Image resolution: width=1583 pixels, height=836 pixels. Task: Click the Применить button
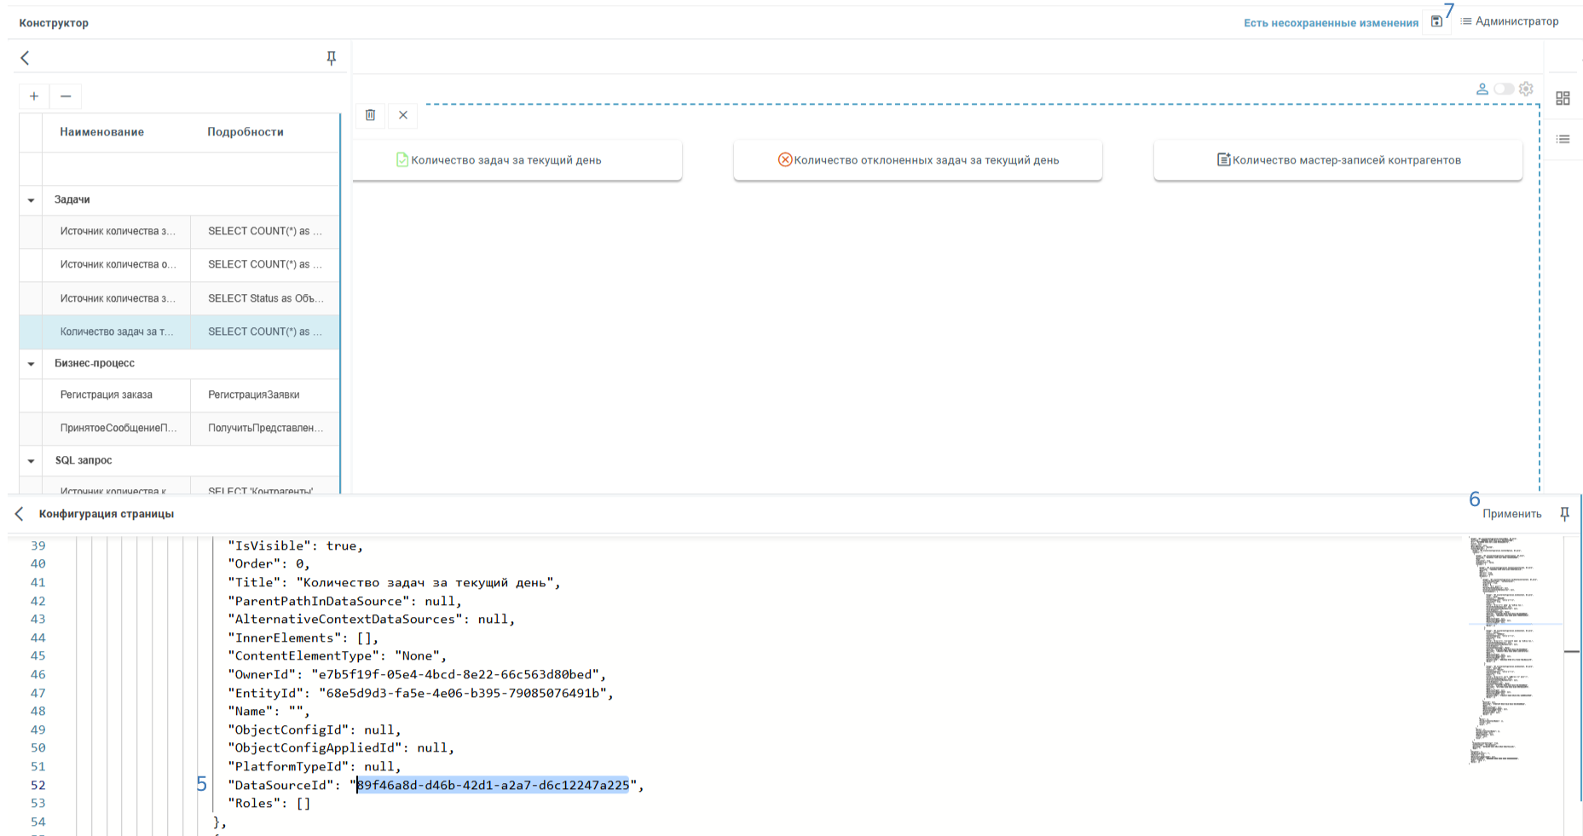[1512, 513]
